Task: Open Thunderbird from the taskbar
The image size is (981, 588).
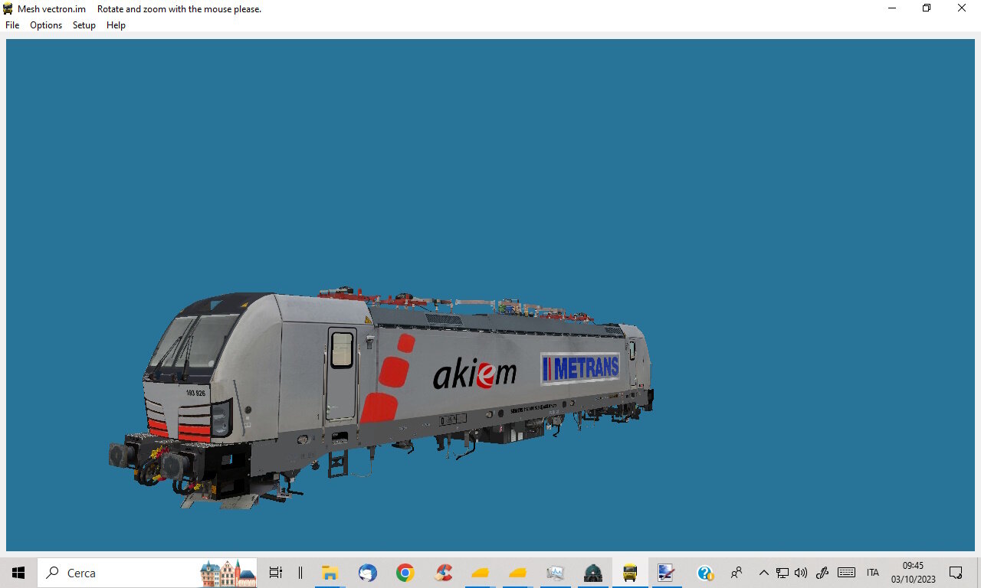Action: point(368,573)
